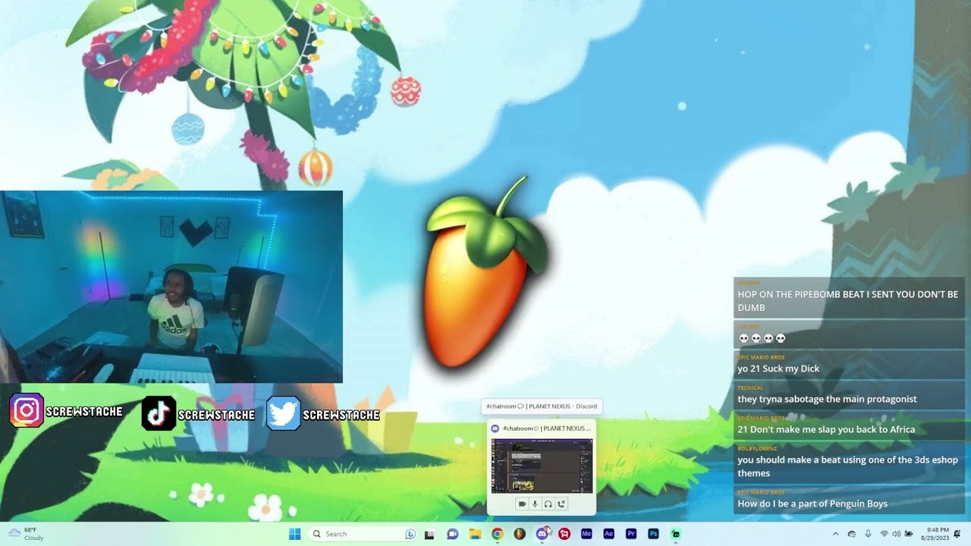
Task: Launch Adobe Media Encoder from taskbar
Action: tap(586, 534)
